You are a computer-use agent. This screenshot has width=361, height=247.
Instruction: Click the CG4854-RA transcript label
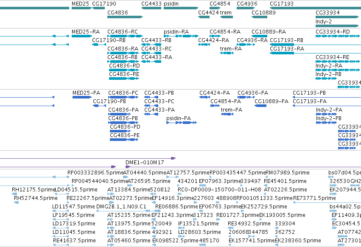(x=225, y=32)
